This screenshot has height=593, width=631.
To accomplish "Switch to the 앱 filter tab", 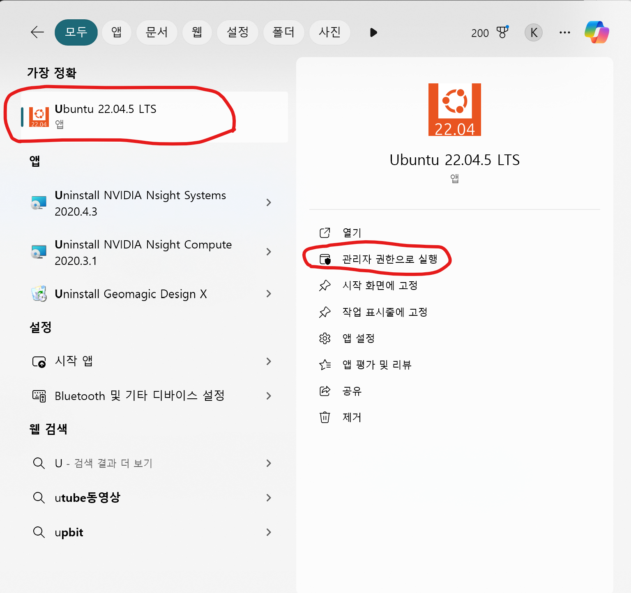I will pyautogui.click(x=116, y=32).
